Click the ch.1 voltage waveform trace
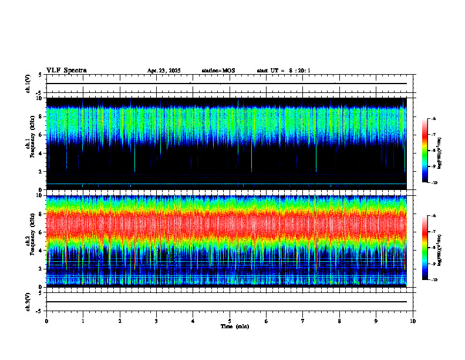Image resolution: width=465 pixels, height=360 pixels. tap(226, 84)
